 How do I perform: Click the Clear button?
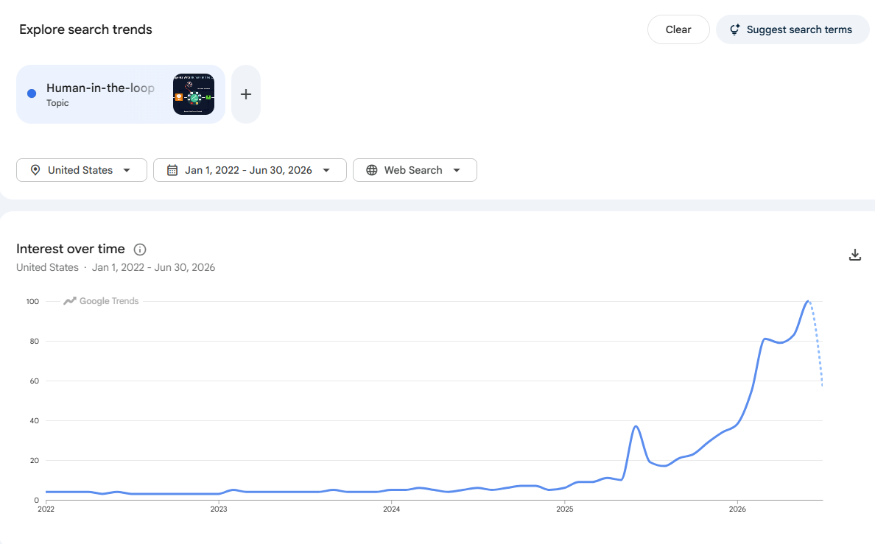678,29
